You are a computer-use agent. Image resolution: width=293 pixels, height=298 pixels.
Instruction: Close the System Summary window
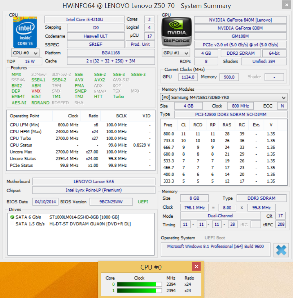287,5
